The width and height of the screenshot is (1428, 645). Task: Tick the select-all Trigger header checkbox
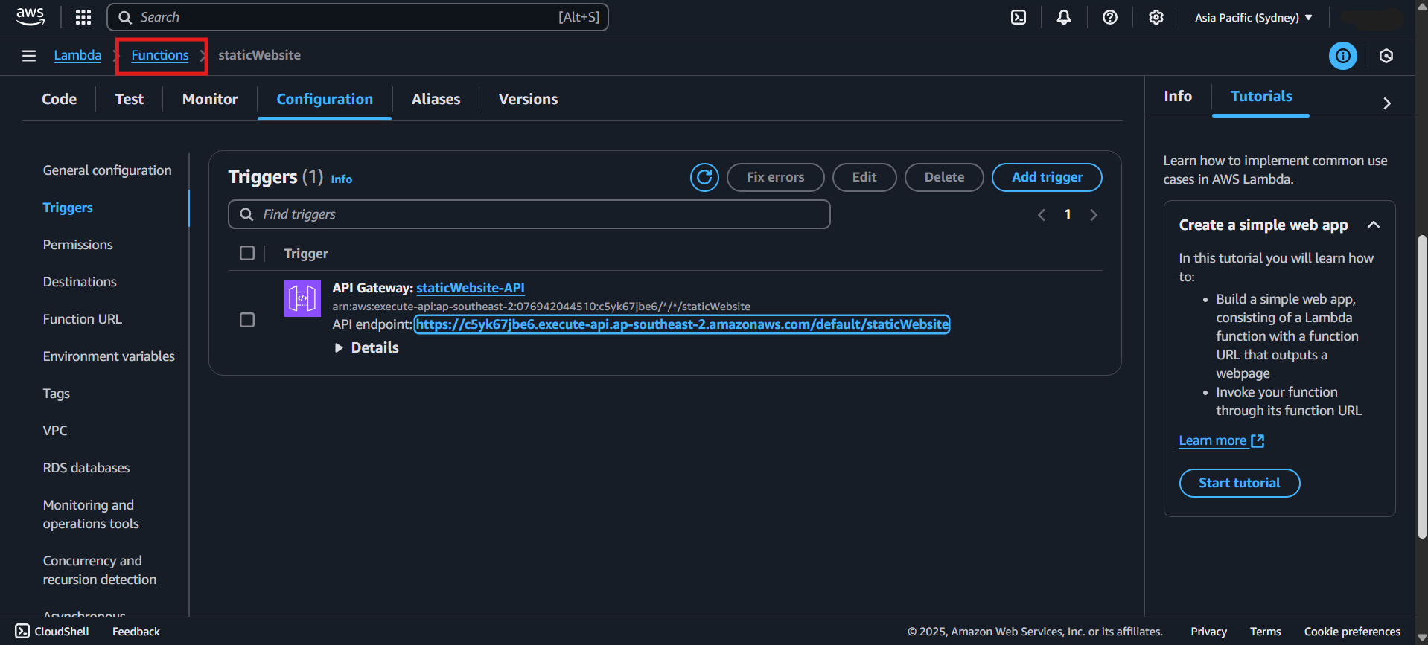tap(247, 253)
